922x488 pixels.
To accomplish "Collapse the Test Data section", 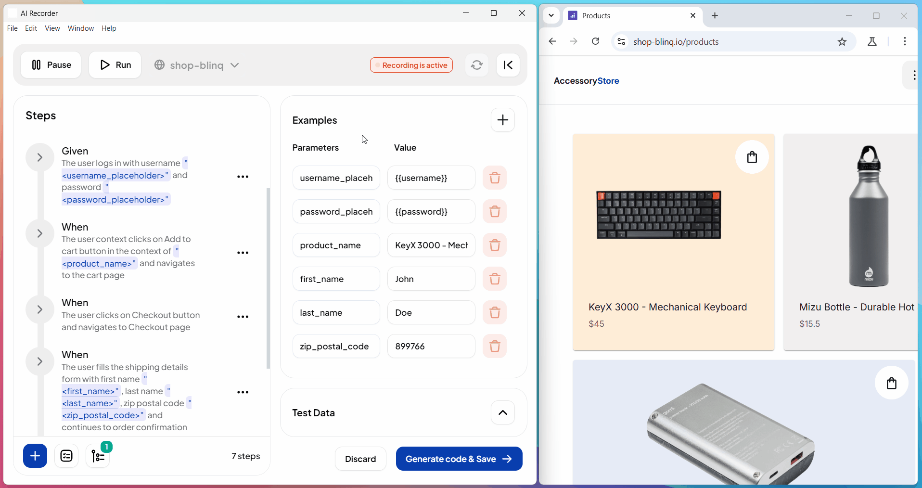I will click(x=502, y=412).
